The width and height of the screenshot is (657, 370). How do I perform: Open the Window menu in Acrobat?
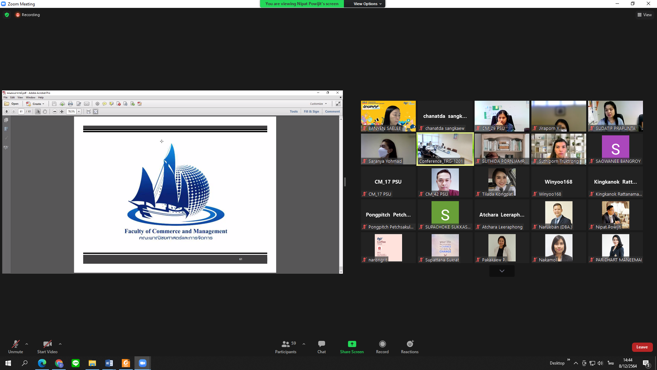tap(30, 97)
